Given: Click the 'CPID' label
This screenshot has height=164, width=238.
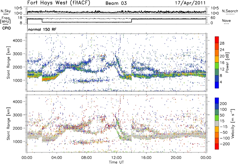Looking at the screenshot, I should [x=7, y=28].
